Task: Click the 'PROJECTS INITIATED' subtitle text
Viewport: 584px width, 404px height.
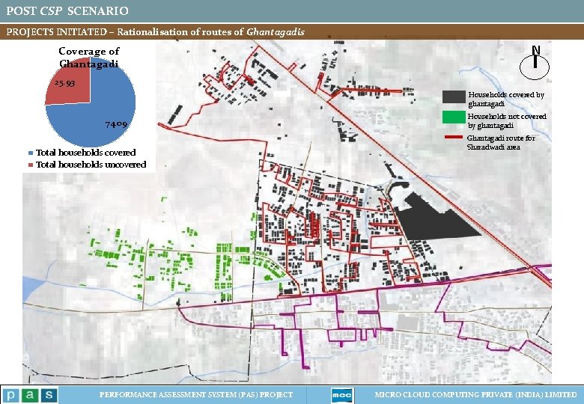Action: (56, 32)
